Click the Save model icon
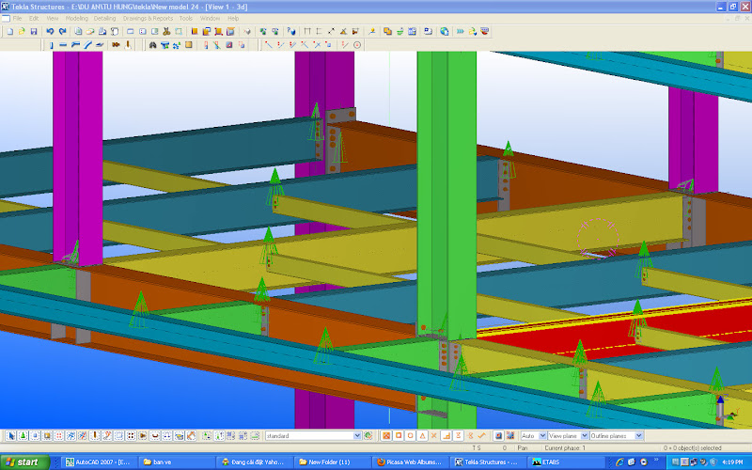 [x=34, y=31]
